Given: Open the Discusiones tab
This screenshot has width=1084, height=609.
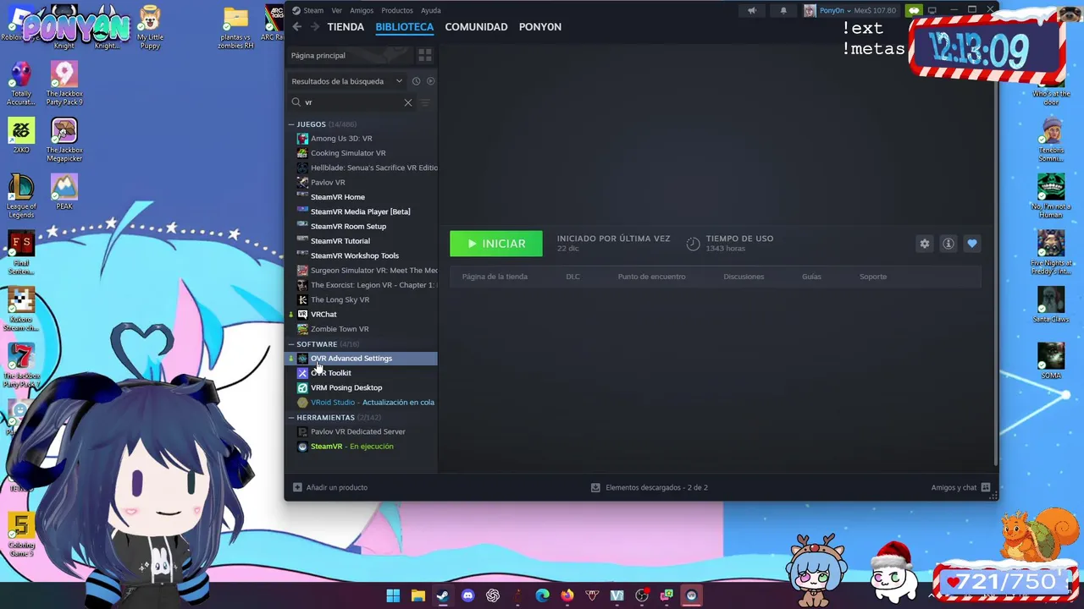Looking at the screenshot, I should 744,277.
